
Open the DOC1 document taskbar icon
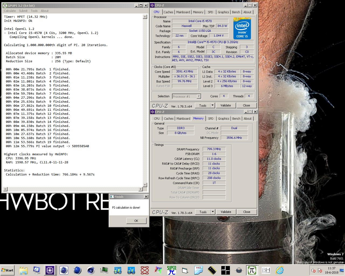199,270
